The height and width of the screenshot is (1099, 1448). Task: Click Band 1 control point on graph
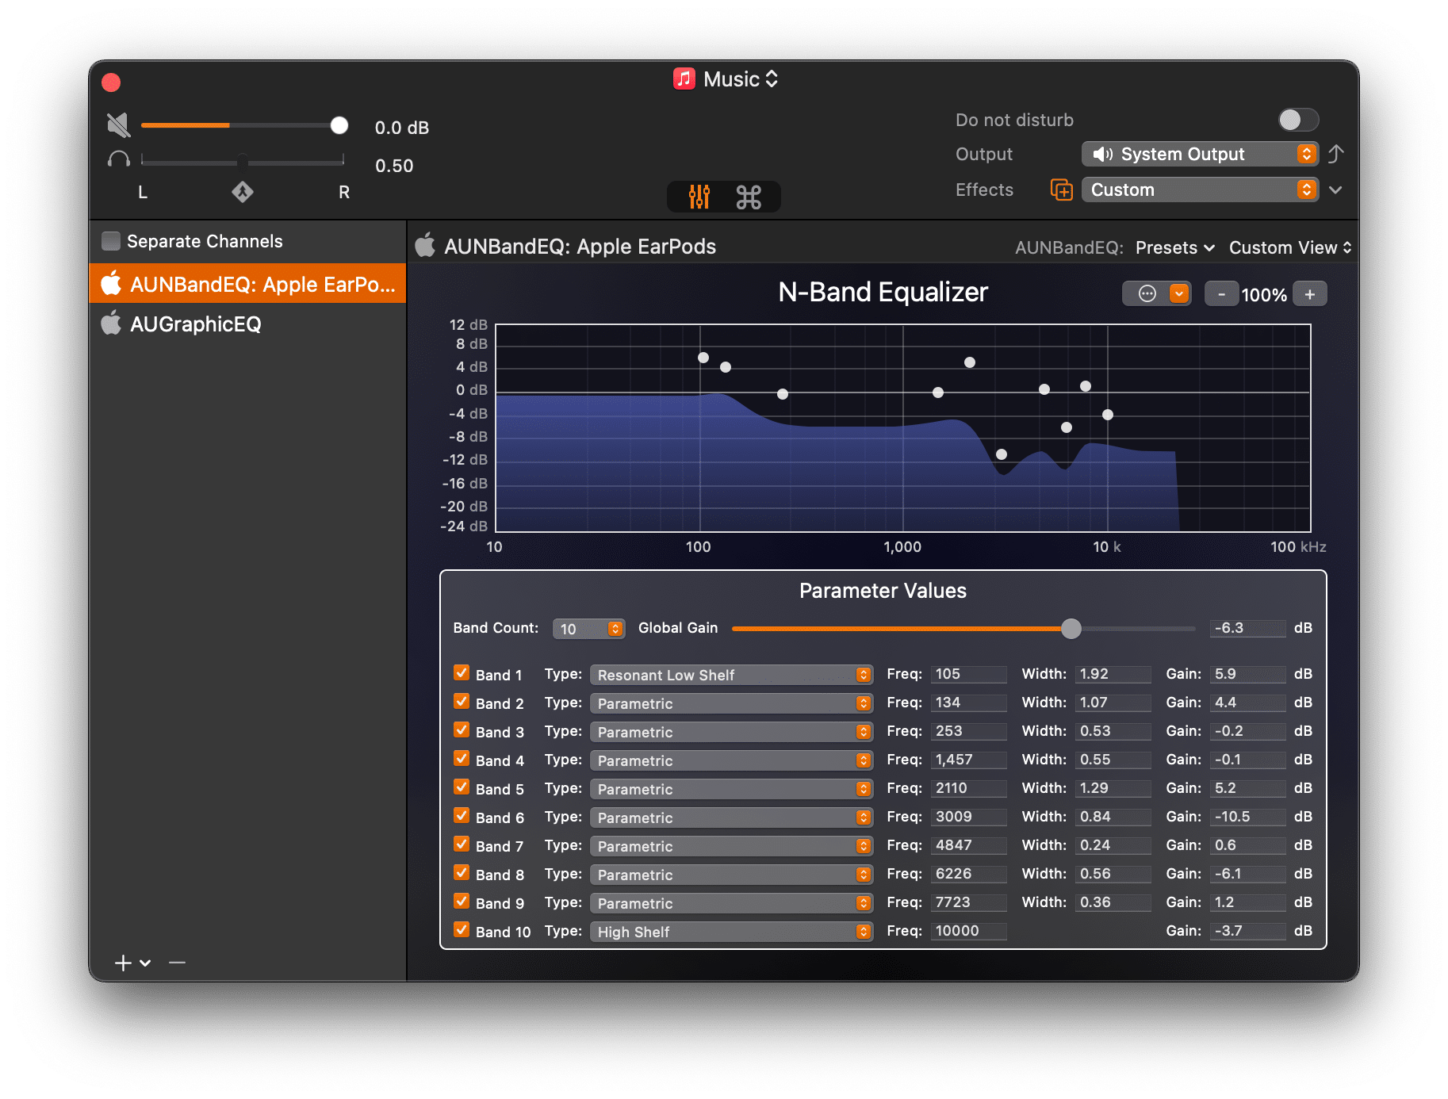click(703, 358)
